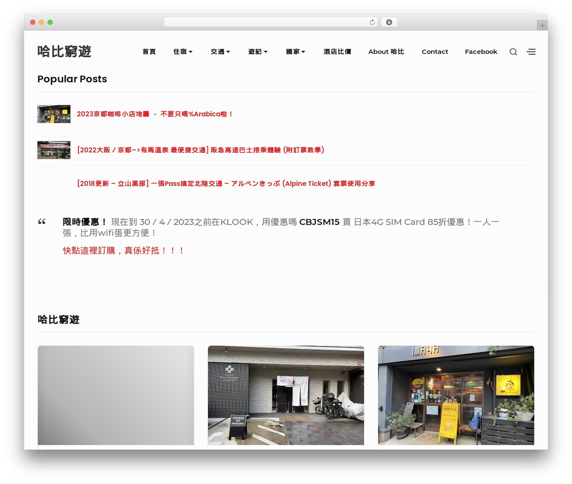Expand the 交通 dropdown menu

[220, 52]
